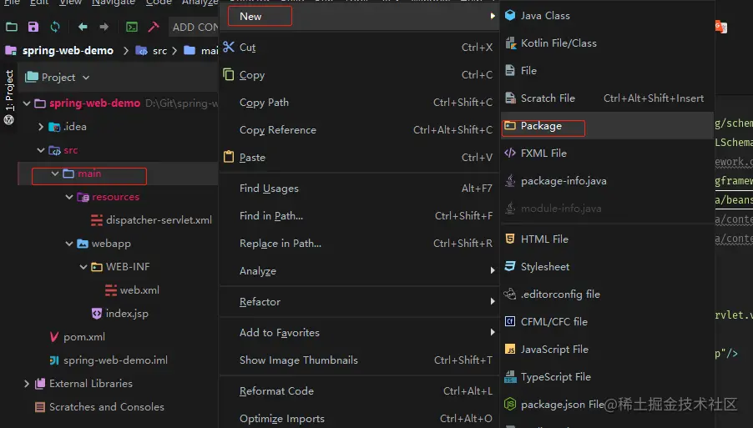This screenshot has height=428, width=753.
Task: Click the FXML File icon
Action: (x=510, y=153)
